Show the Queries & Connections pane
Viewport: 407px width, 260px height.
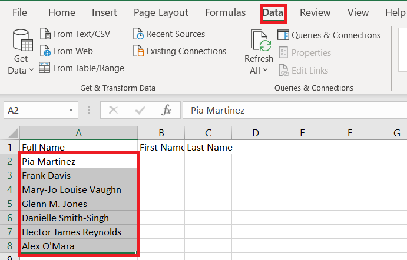(x=329, y=35)
